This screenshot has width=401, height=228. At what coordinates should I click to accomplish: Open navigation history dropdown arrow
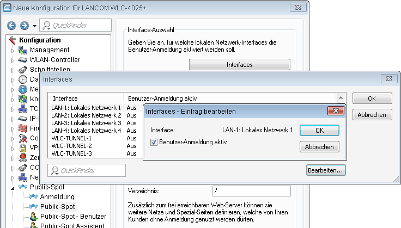tap(34, 26)
